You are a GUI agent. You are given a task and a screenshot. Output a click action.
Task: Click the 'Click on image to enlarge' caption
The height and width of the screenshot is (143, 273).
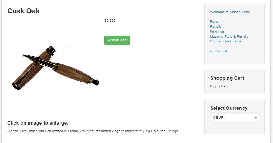[38, 123]
